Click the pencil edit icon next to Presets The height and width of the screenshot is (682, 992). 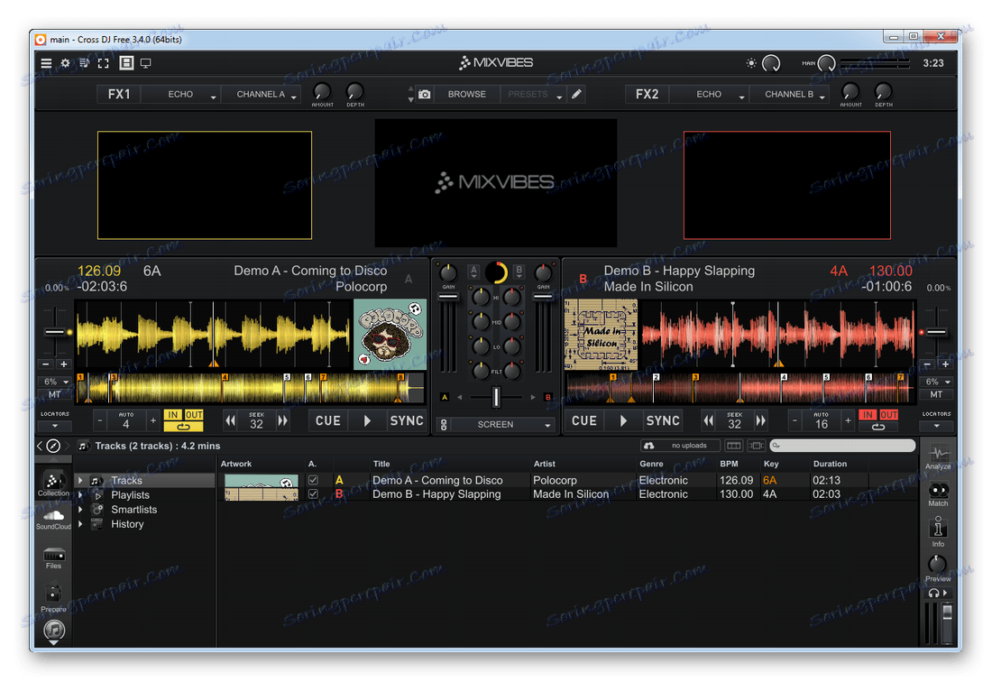click(576, 94)
